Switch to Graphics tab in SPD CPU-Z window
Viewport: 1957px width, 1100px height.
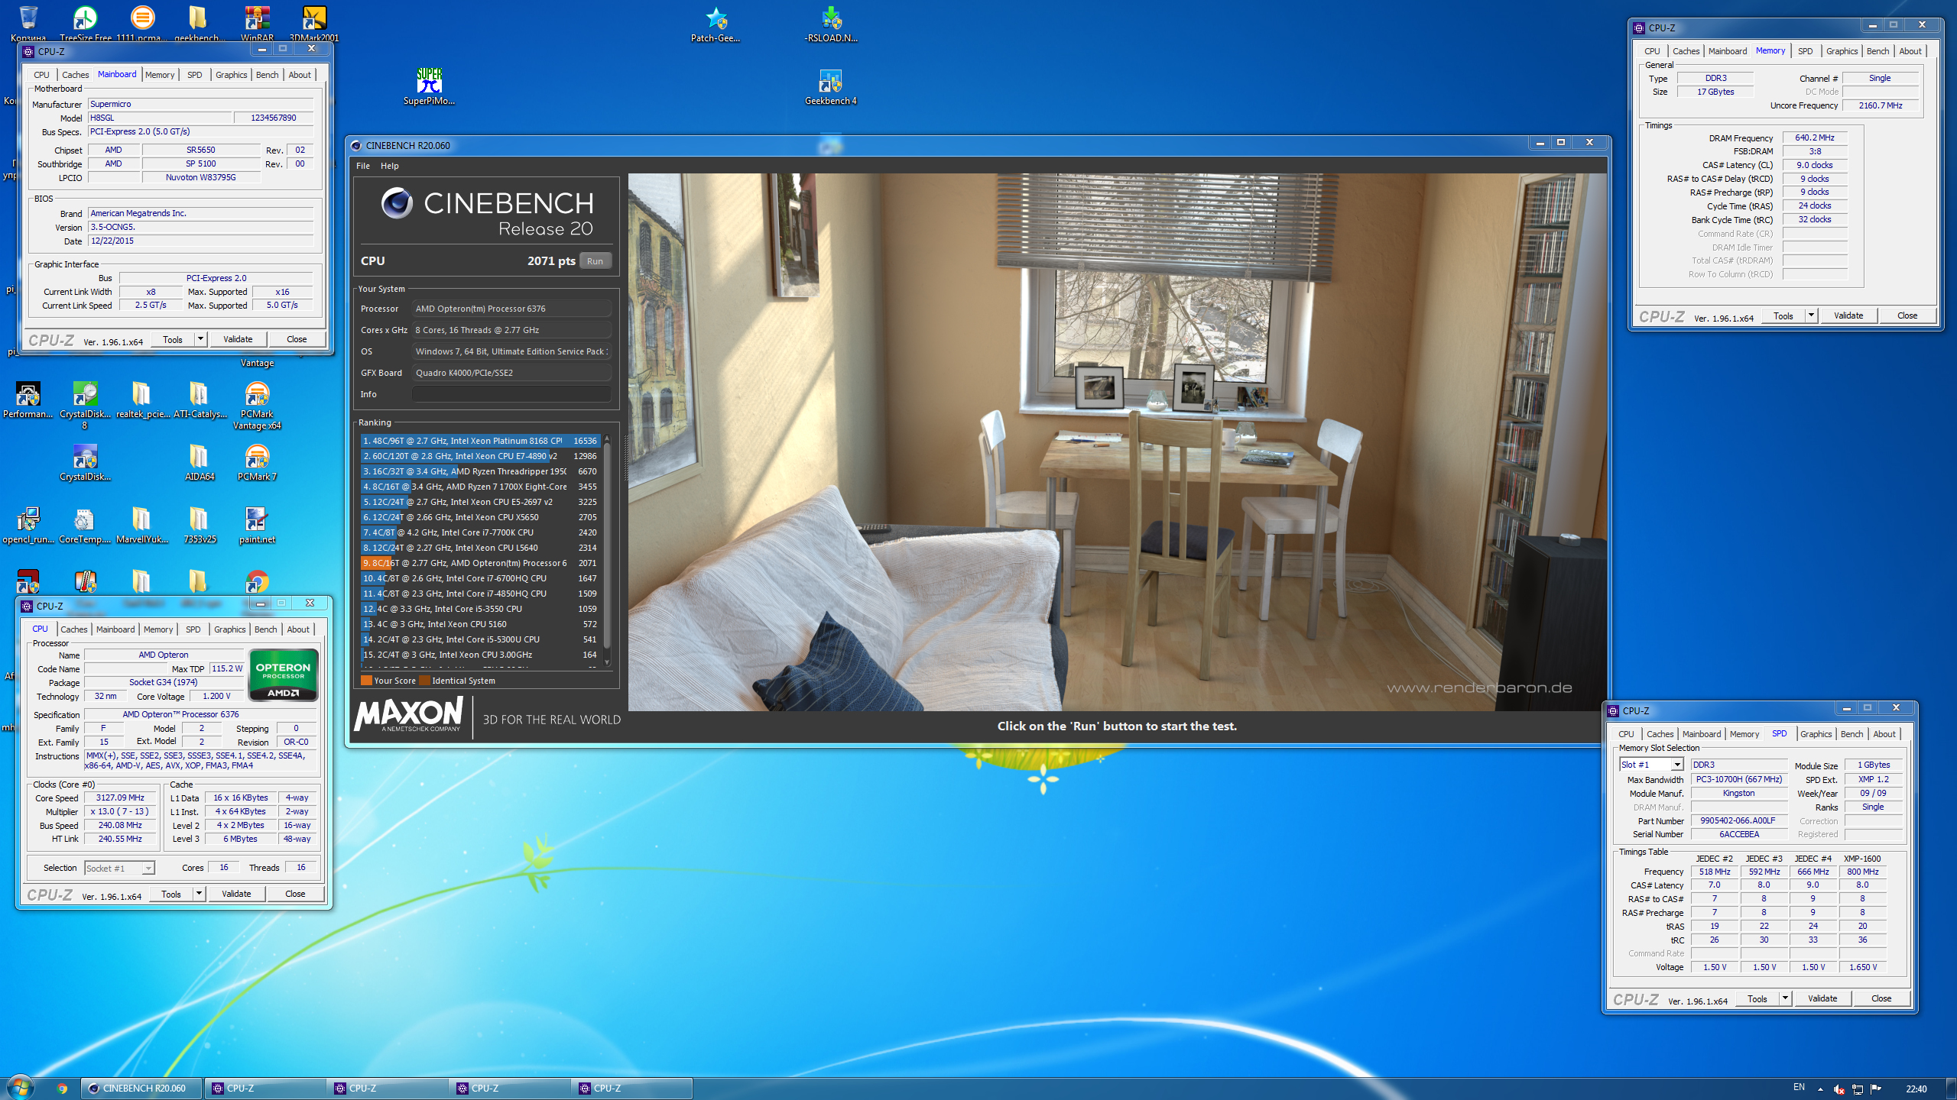pos(1816,734)
